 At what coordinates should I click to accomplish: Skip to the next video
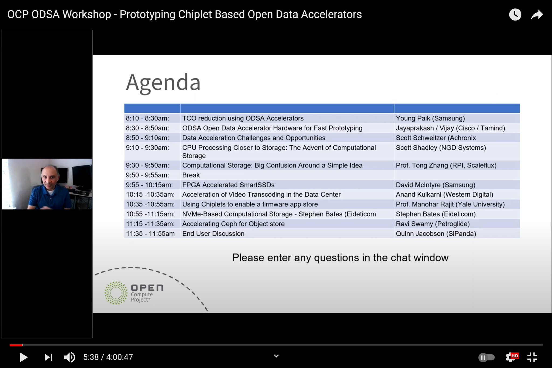pyautogui.click(x=48, y=357)
